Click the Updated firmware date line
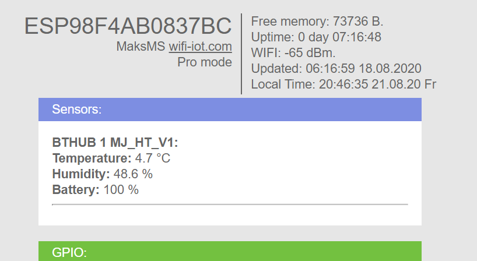Viewport: 477px width, 261px height. point(336,69)
